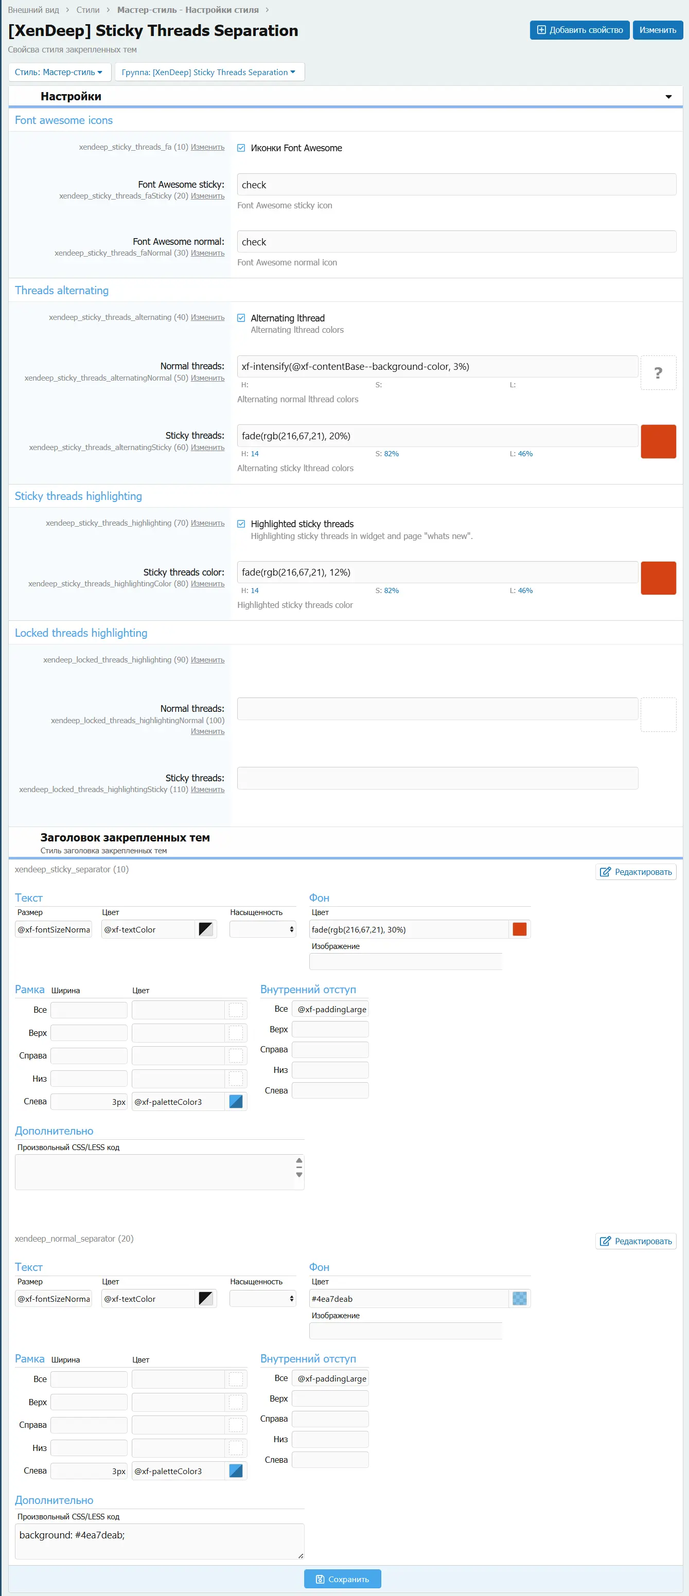Click paletteColor3 swatch in sticky separator Рамка
689x1596 pixels.
[236, 1102]
